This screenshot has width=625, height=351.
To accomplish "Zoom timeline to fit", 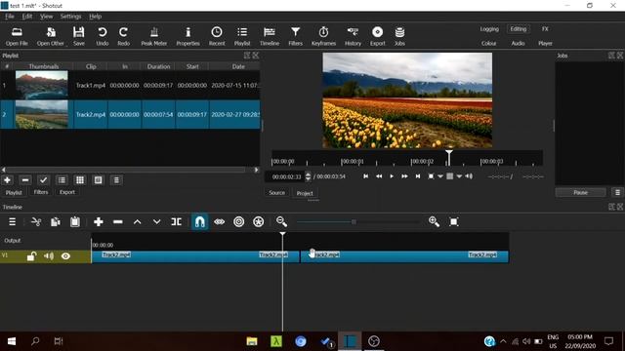I will click(453, 221).
